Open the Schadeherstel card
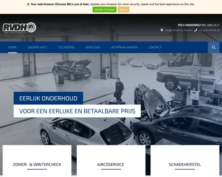This screenshot has width=222, height=177. (x=185, y=161)
